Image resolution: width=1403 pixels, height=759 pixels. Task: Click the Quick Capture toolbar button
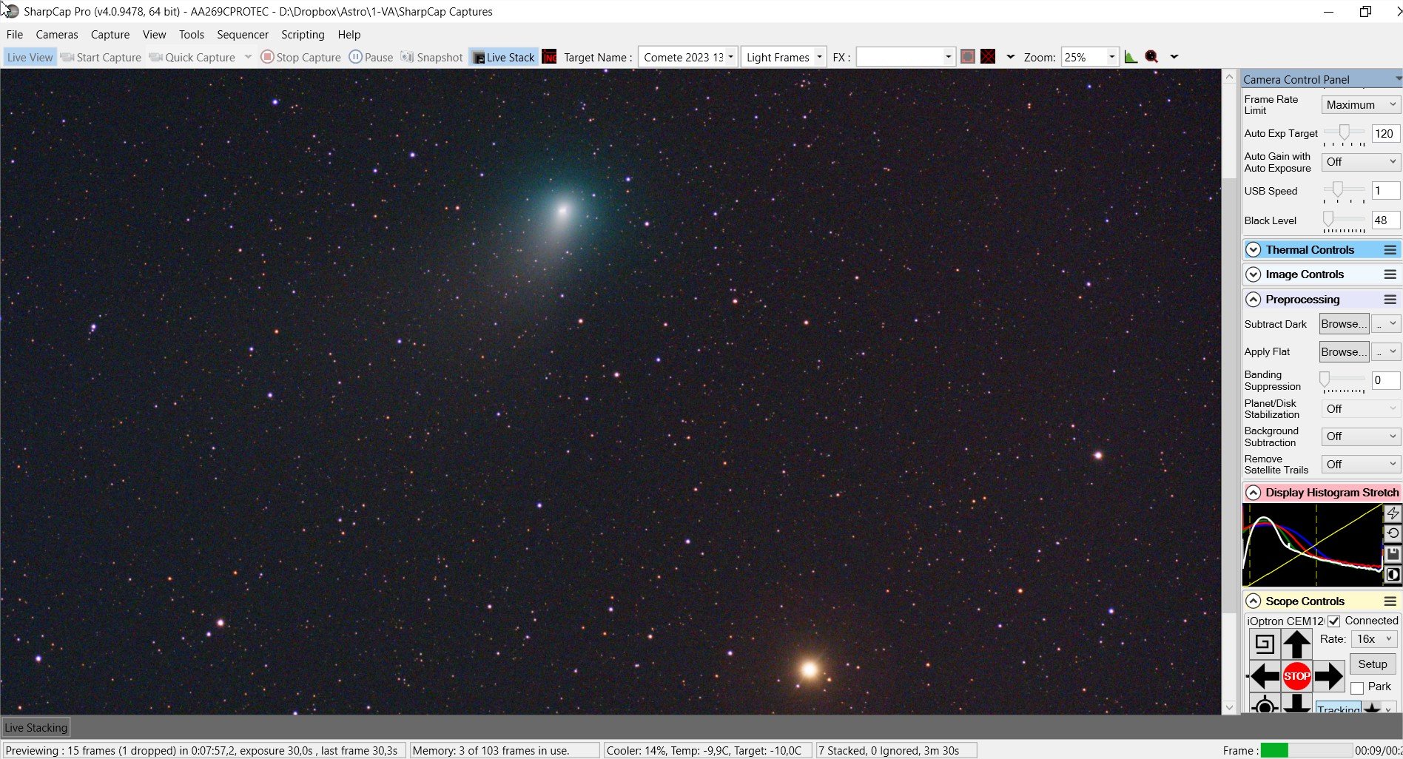tap(192, 57)
